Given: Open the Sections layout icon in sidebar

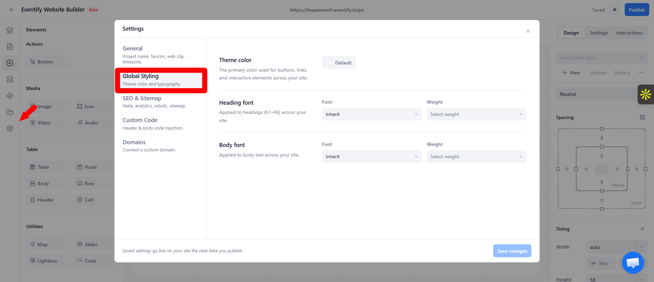Looking at the screenshot, I should (10, 79).
